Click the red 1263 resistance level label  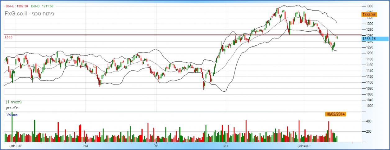[x=8, y=37]
